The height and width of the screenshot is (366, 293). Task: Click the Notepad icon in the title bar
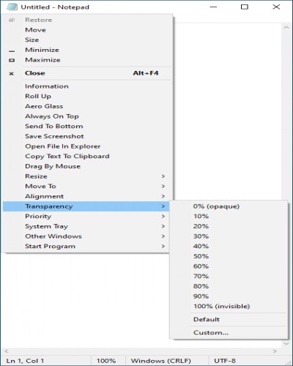(12, 7)
